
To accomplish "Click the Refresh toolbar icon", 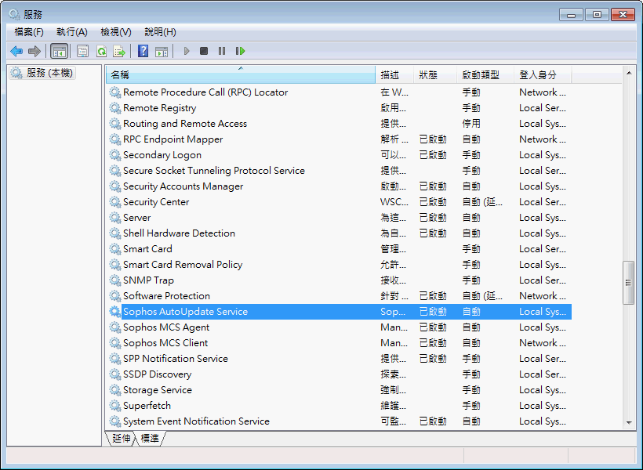I will click(x=101, y=51).
